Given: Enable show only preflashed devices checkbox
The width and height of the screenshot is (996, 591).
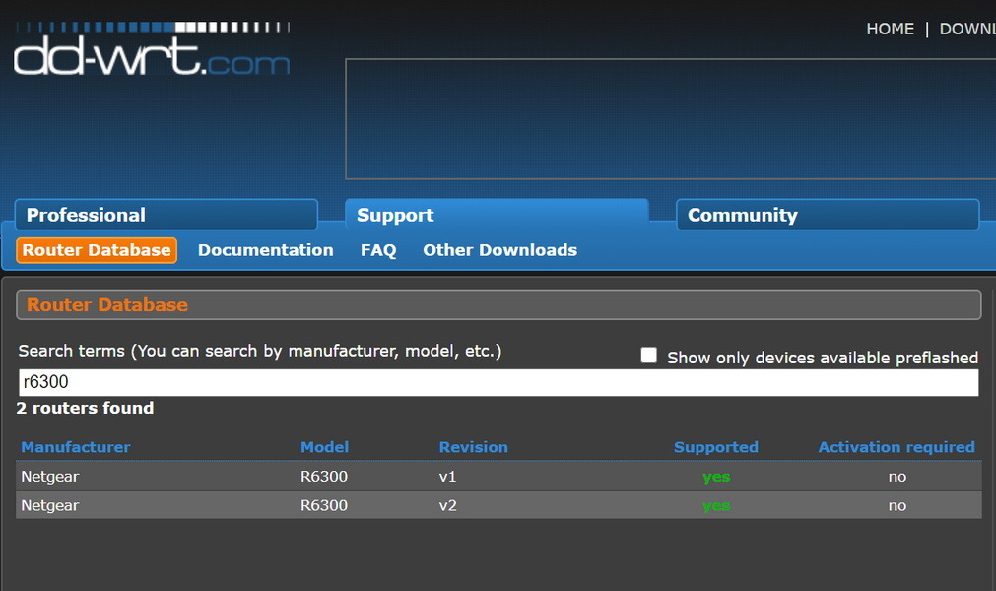Looking at the screenshot, I should 648,355.
